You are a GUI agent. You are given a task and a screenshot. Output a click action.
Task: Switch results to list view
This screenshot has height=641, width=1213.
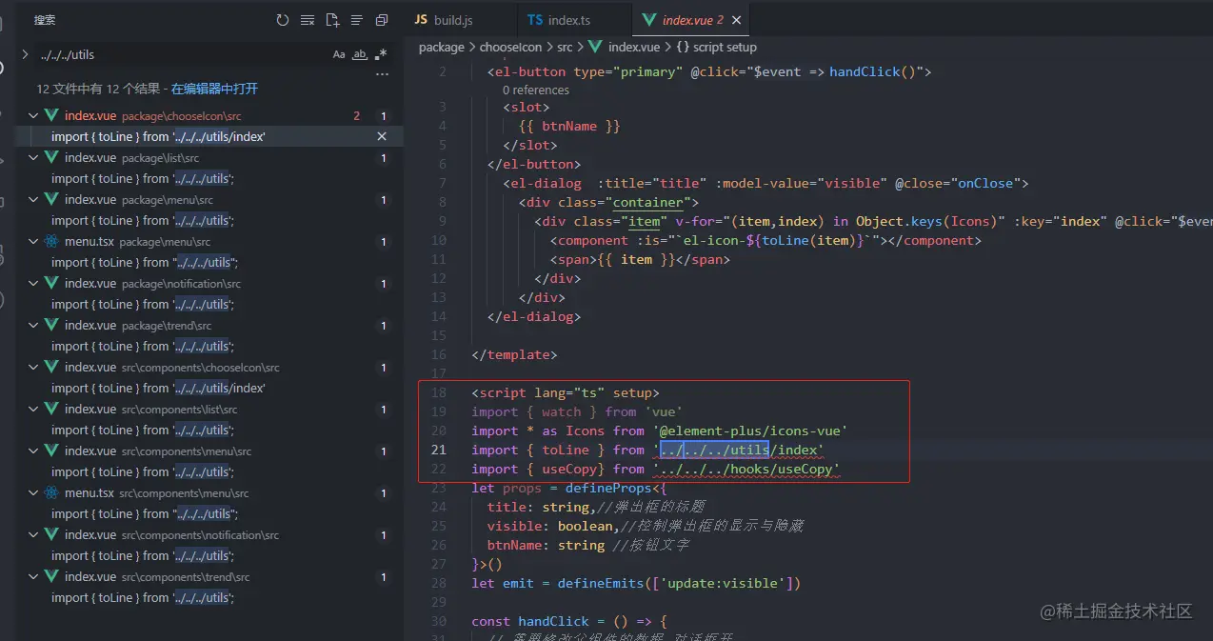[357, 20]
